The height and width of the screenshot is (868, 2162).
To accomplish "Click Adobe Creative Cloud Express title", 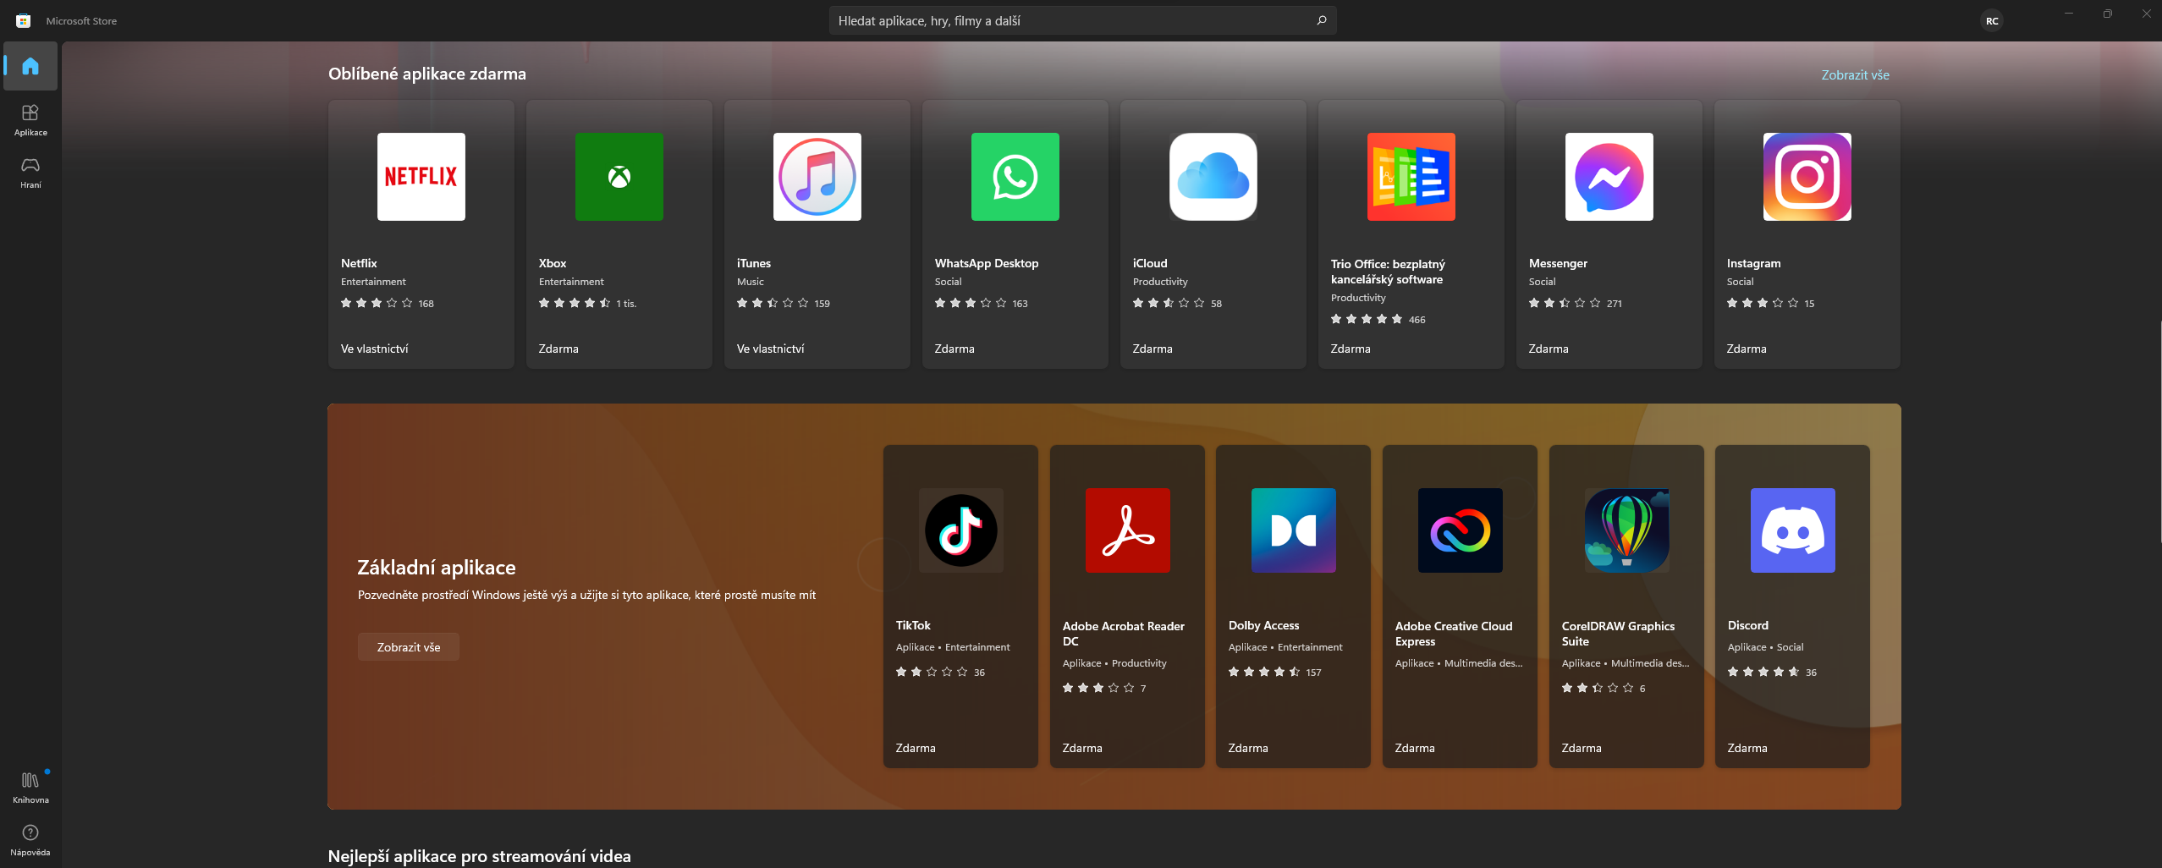I will pos(1453,634).
